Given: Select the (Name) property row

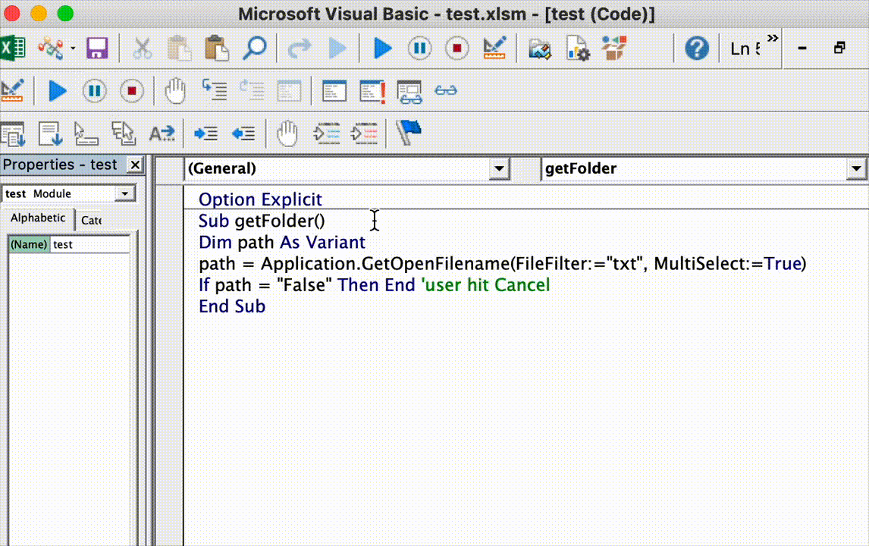Looking at the screenshot, I should [69, 244].
